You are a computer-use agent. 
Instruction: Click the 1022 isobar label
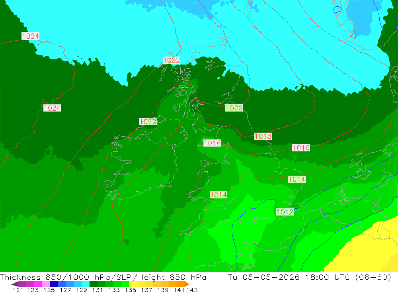coord(172,60)
